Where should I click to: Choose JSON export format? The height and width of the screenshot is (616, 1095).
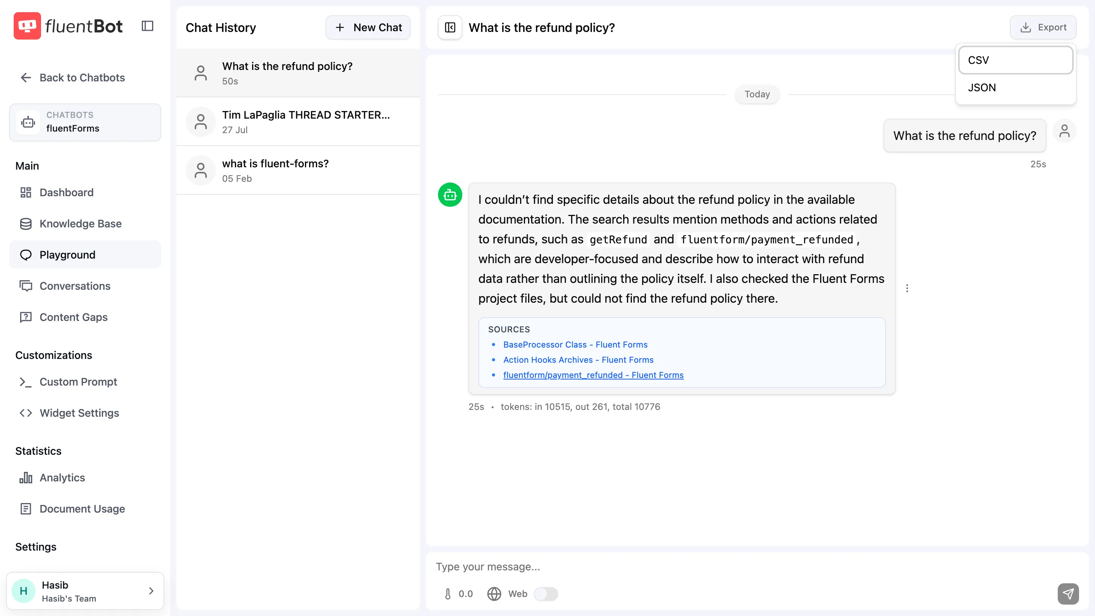point(1016,87)
